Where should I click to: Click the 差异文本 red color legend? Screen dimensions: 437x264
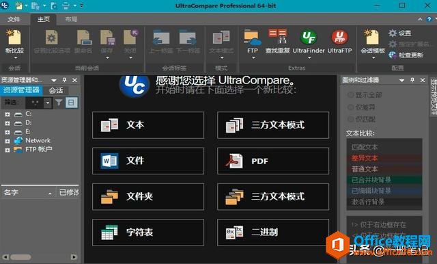(384, 158)
